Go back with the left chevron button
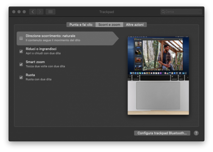The image size is (213, 152). pyautogui.click(x=33, y=12)
